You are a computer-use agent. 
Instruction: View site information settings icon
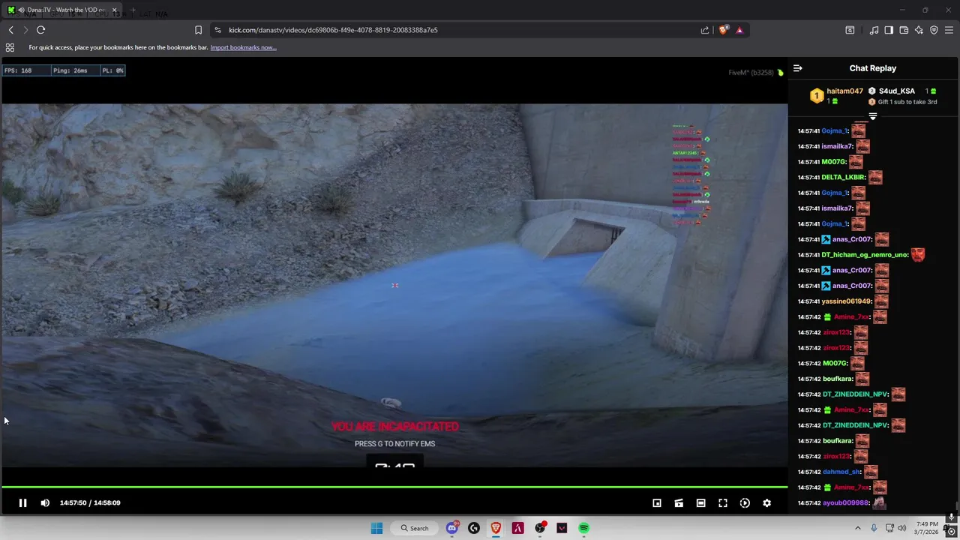217,30
